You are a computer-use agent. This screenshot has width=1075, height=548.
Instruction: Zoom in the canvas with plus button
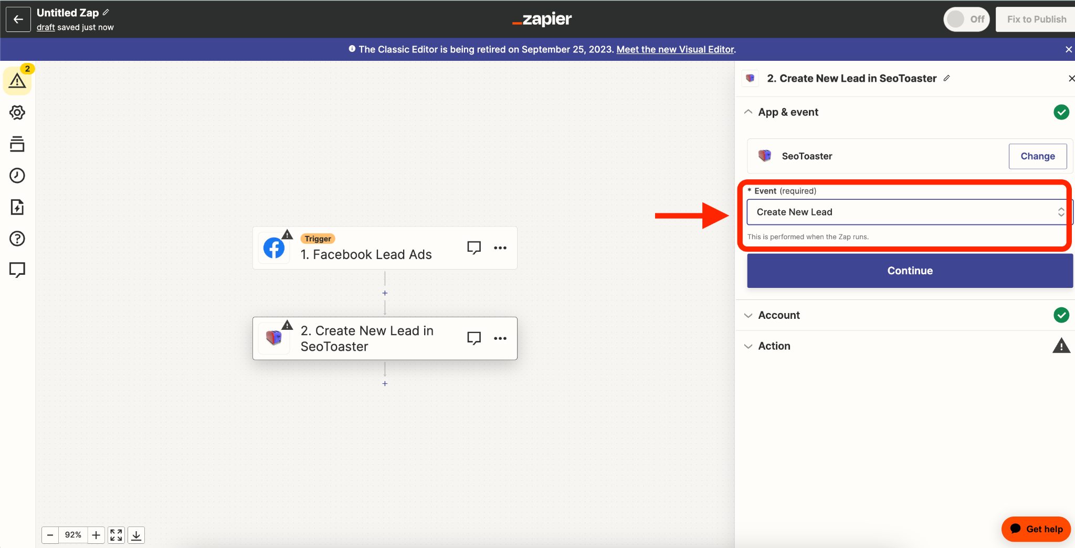(x=96, y=535)
